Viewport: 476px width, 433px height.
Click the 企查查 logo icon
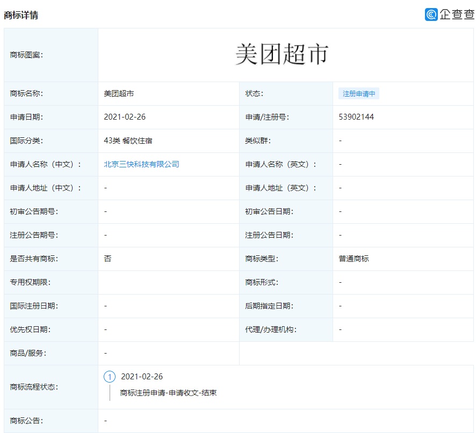point(431,14)
